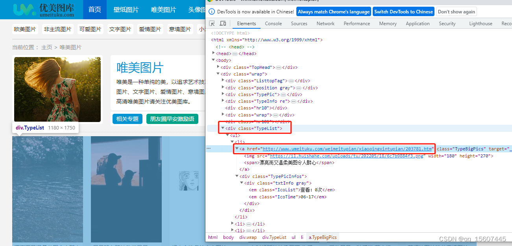Click the Don't show again button
The image size is (512, 246).
457,12
